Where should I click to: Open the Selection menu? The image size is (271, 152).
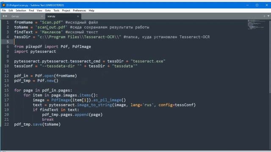tap(21, 11)
